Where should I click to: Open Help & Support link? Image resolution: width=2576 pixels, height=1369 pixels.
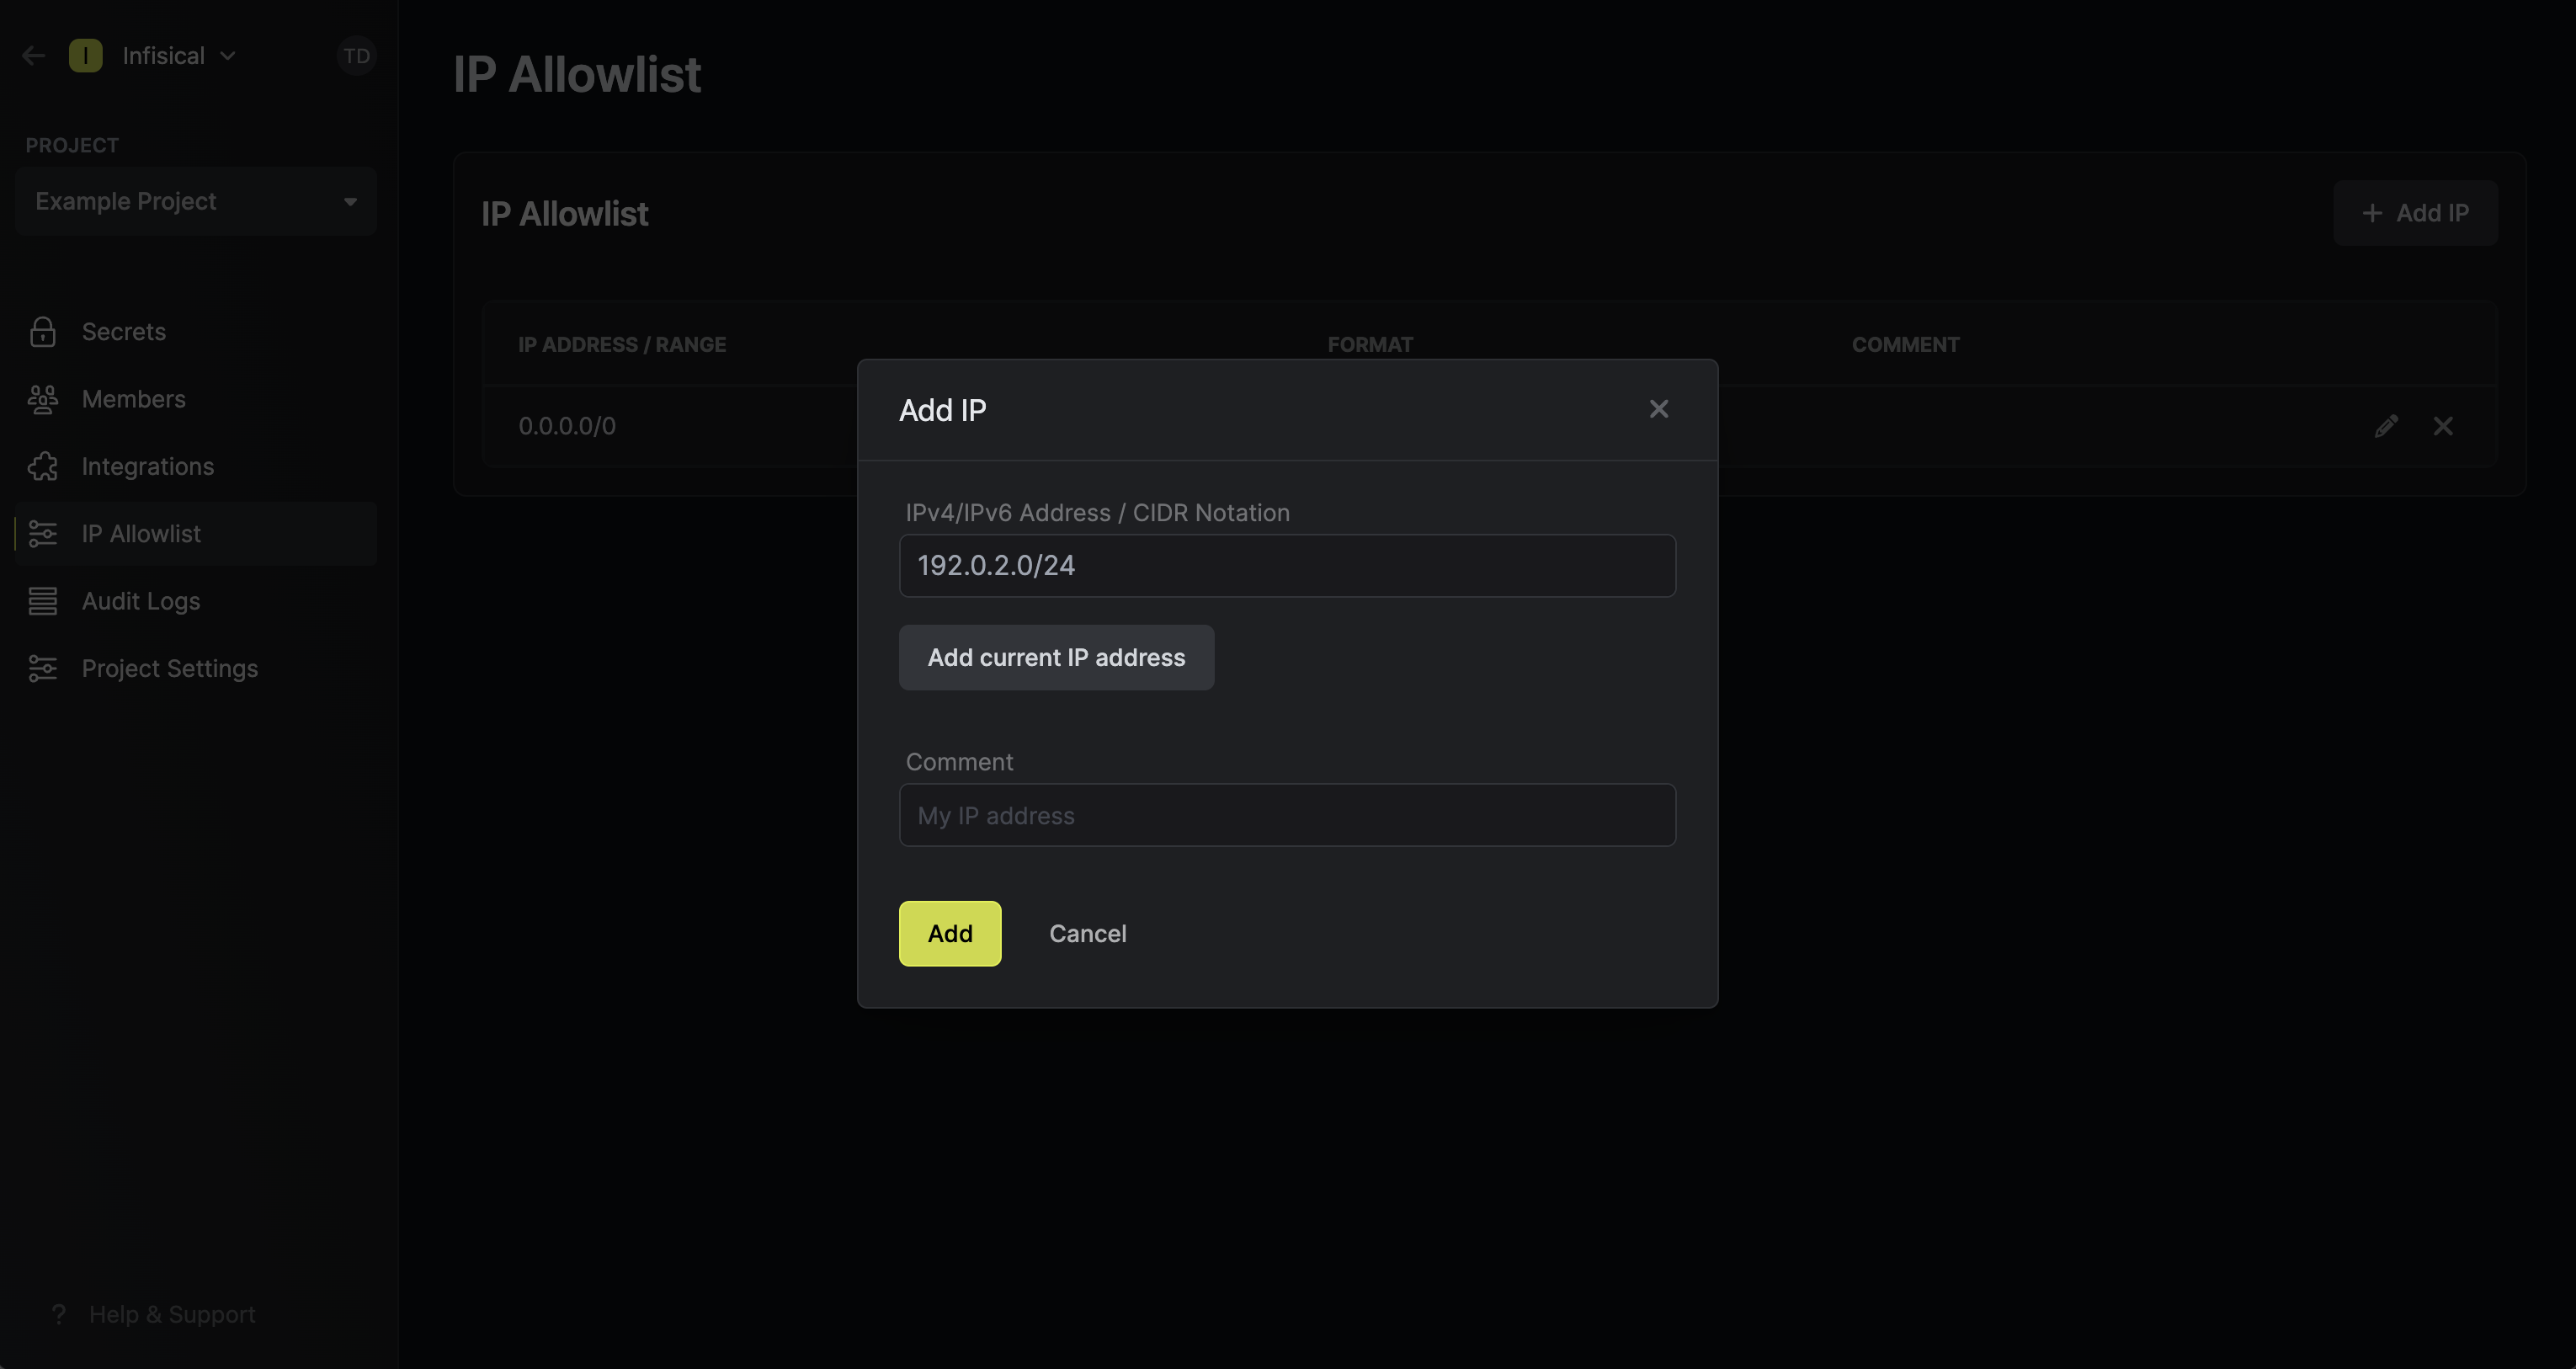pyautogui.click(x=172, y=1314)
